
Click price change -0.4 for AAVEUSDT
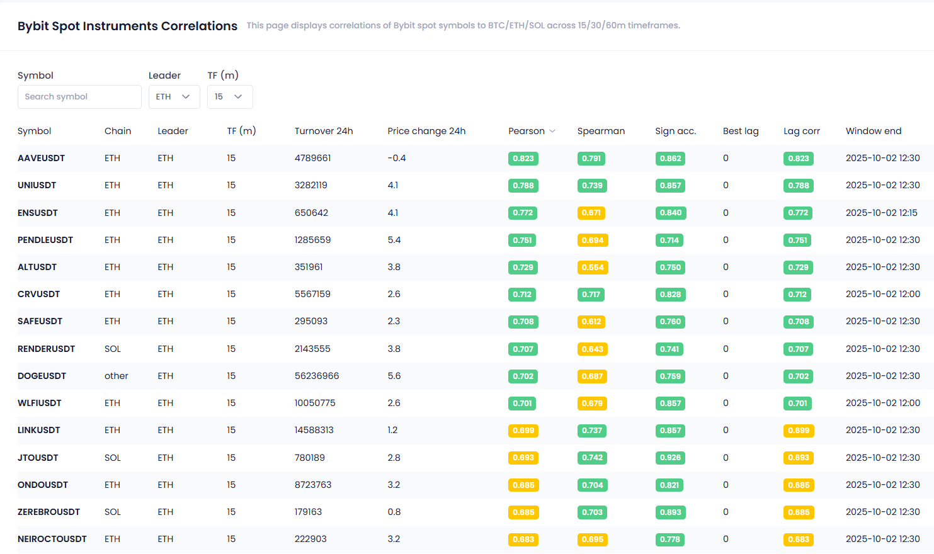(397, 158)
